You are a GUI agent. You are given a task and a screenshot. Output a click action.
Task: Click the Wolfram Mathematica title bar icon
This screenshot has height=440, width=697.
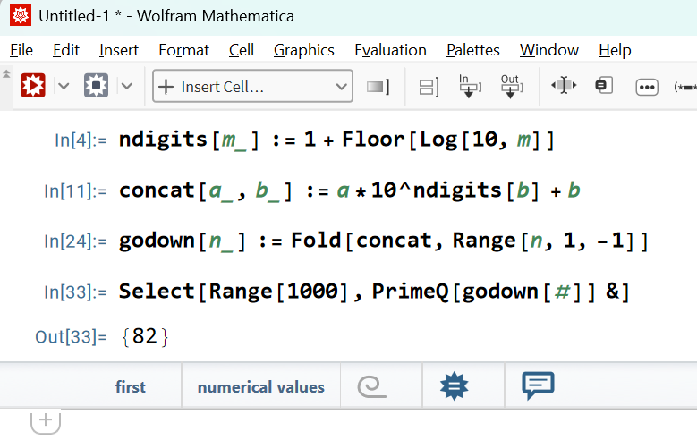[x=20, y=15]
